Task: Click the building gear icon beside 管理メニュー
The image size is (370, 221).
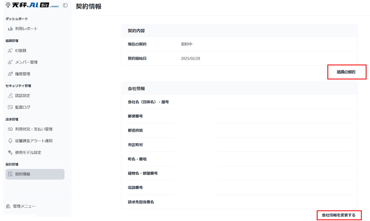Action: pyautogui.click(x=8, y=206)
